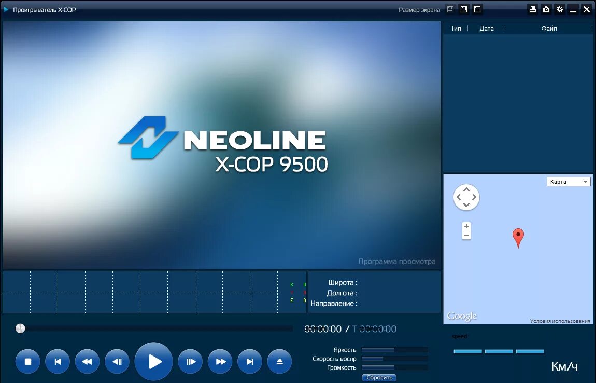
Task: Sort file list by Дата column
Action: pyautogui.click(x=487, y=28)
